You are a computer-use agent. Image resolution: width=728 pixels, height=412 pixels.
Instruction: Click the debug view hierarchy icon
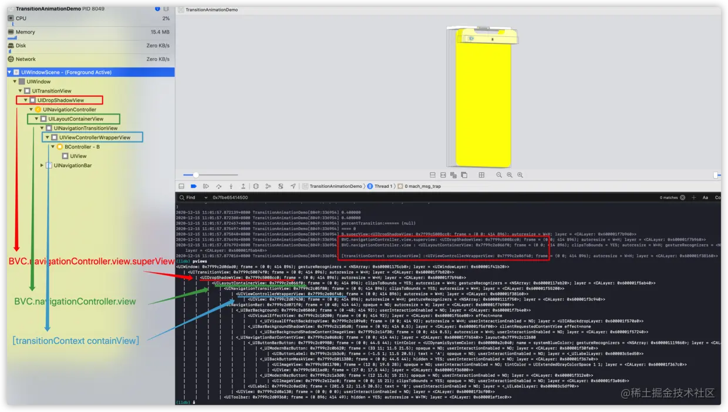(x=256, y=186)
